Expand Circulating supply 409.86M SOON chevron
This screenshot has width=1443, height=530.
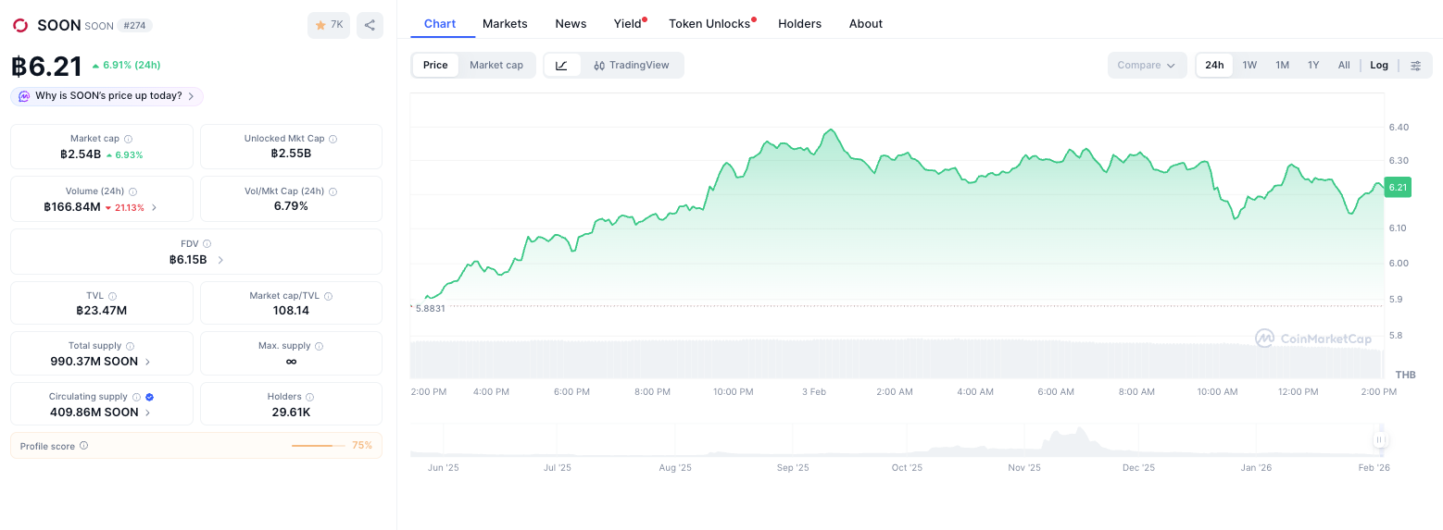[148, 413]
